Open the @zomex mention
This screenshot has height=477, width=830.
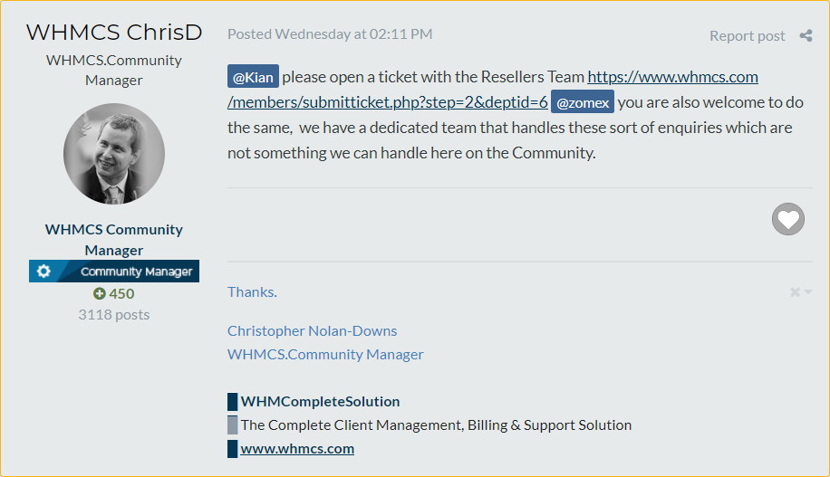pyautogui.click(x=583, y=102)
